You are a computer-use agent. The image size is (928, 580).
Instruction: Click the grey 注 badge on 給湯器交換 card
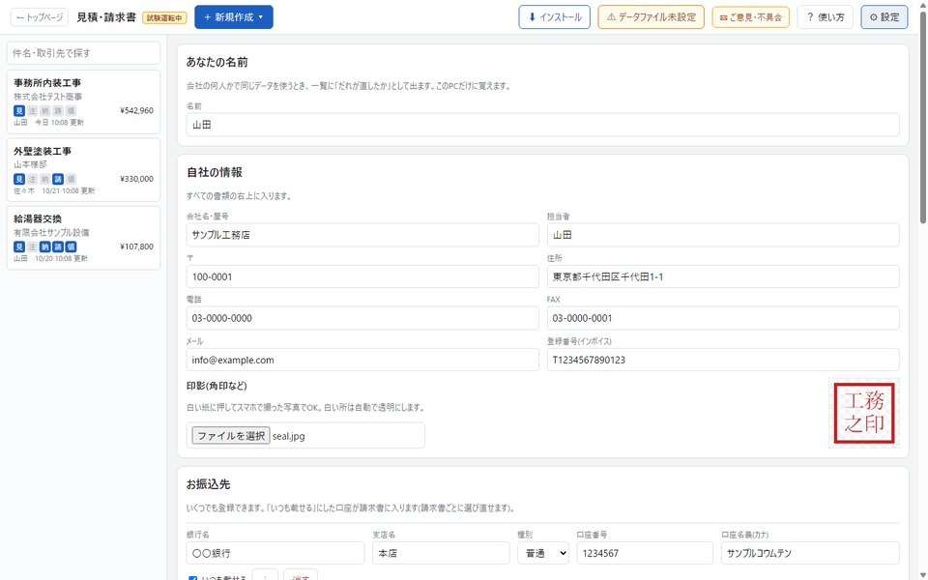click(32, 246)
